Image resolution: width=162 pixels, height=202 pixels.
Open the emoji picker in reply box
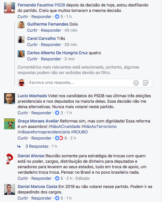click(136, 83)
